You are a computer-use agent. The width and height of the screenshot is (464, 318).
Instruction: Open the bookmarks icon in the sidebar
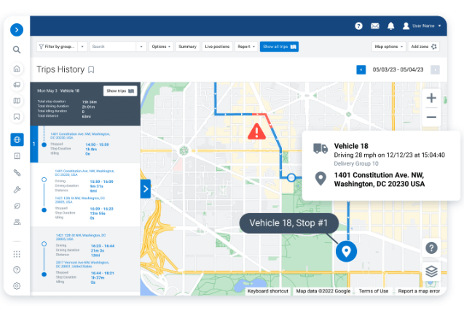click(17, 117)
